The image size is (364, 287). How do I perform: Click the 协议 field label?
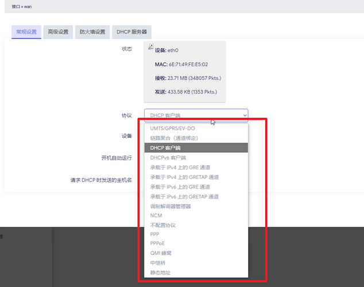click(127, 115)
